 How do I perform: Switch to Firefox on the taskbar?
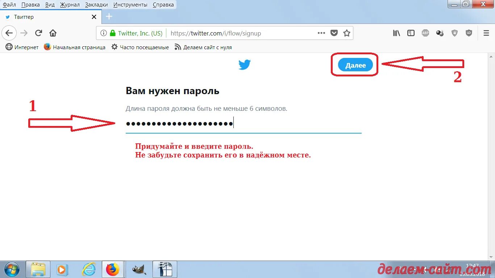pyautogui.click(x=113, y=270)
